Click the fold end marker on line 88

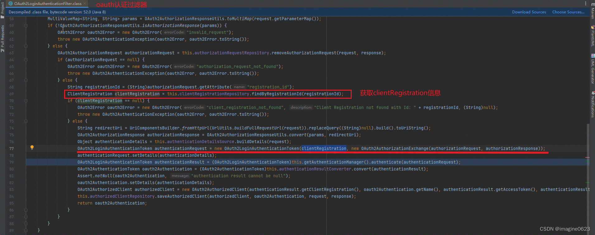(26, 224)
